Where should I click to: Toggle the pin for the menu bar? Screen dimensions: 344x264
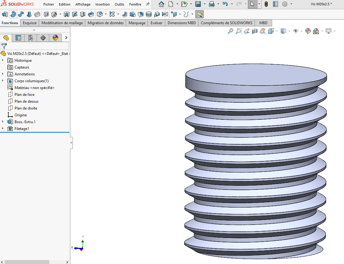click(x=148, y=4)
